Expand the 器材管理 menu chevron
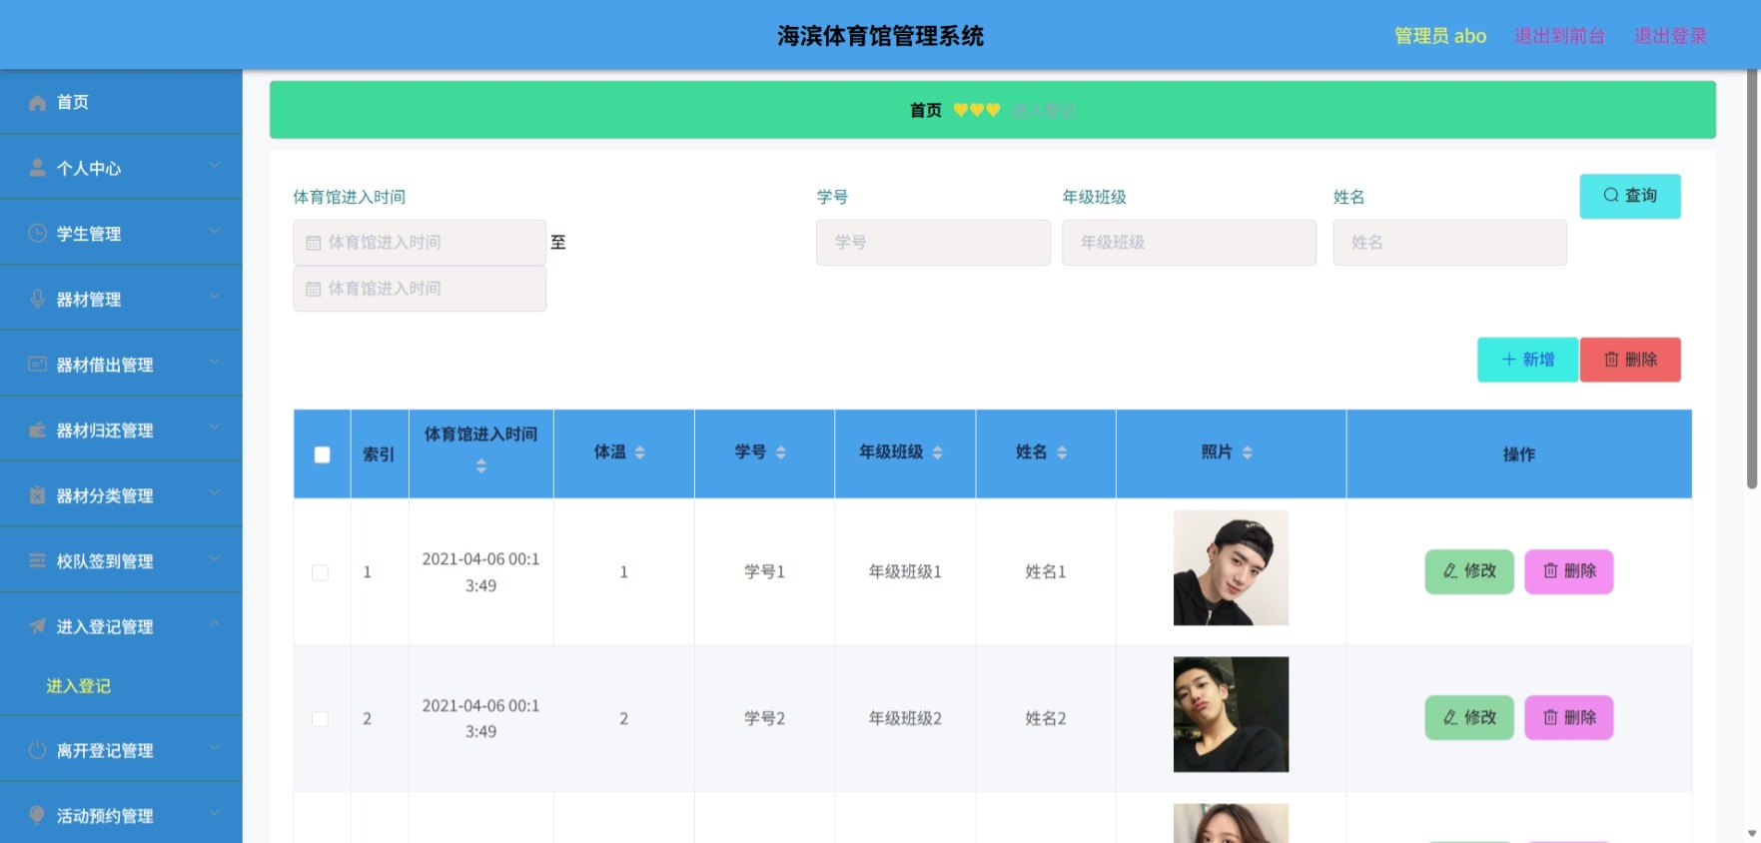 tap(214, 297)
